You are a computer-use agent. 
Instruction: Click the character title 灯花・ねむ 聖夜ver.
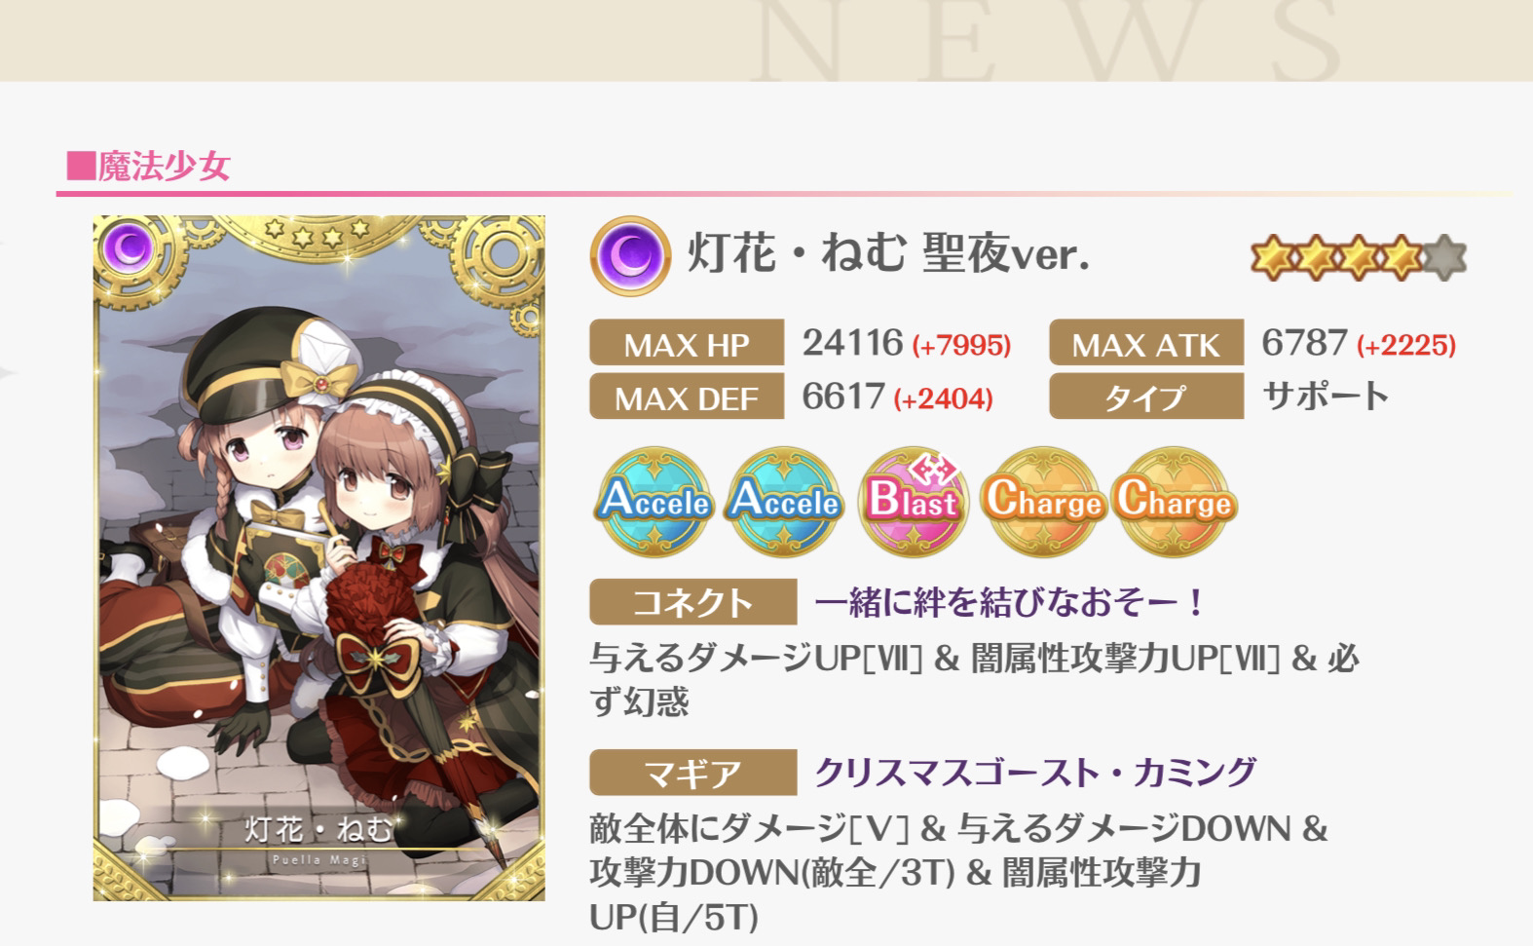tap(888, 255)
